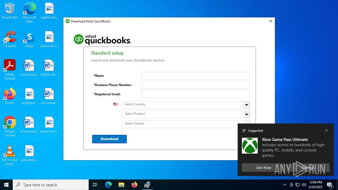
Task: Open the Firefox desktop shortcut
Action: pyautogui.click(x=10, y=97)
